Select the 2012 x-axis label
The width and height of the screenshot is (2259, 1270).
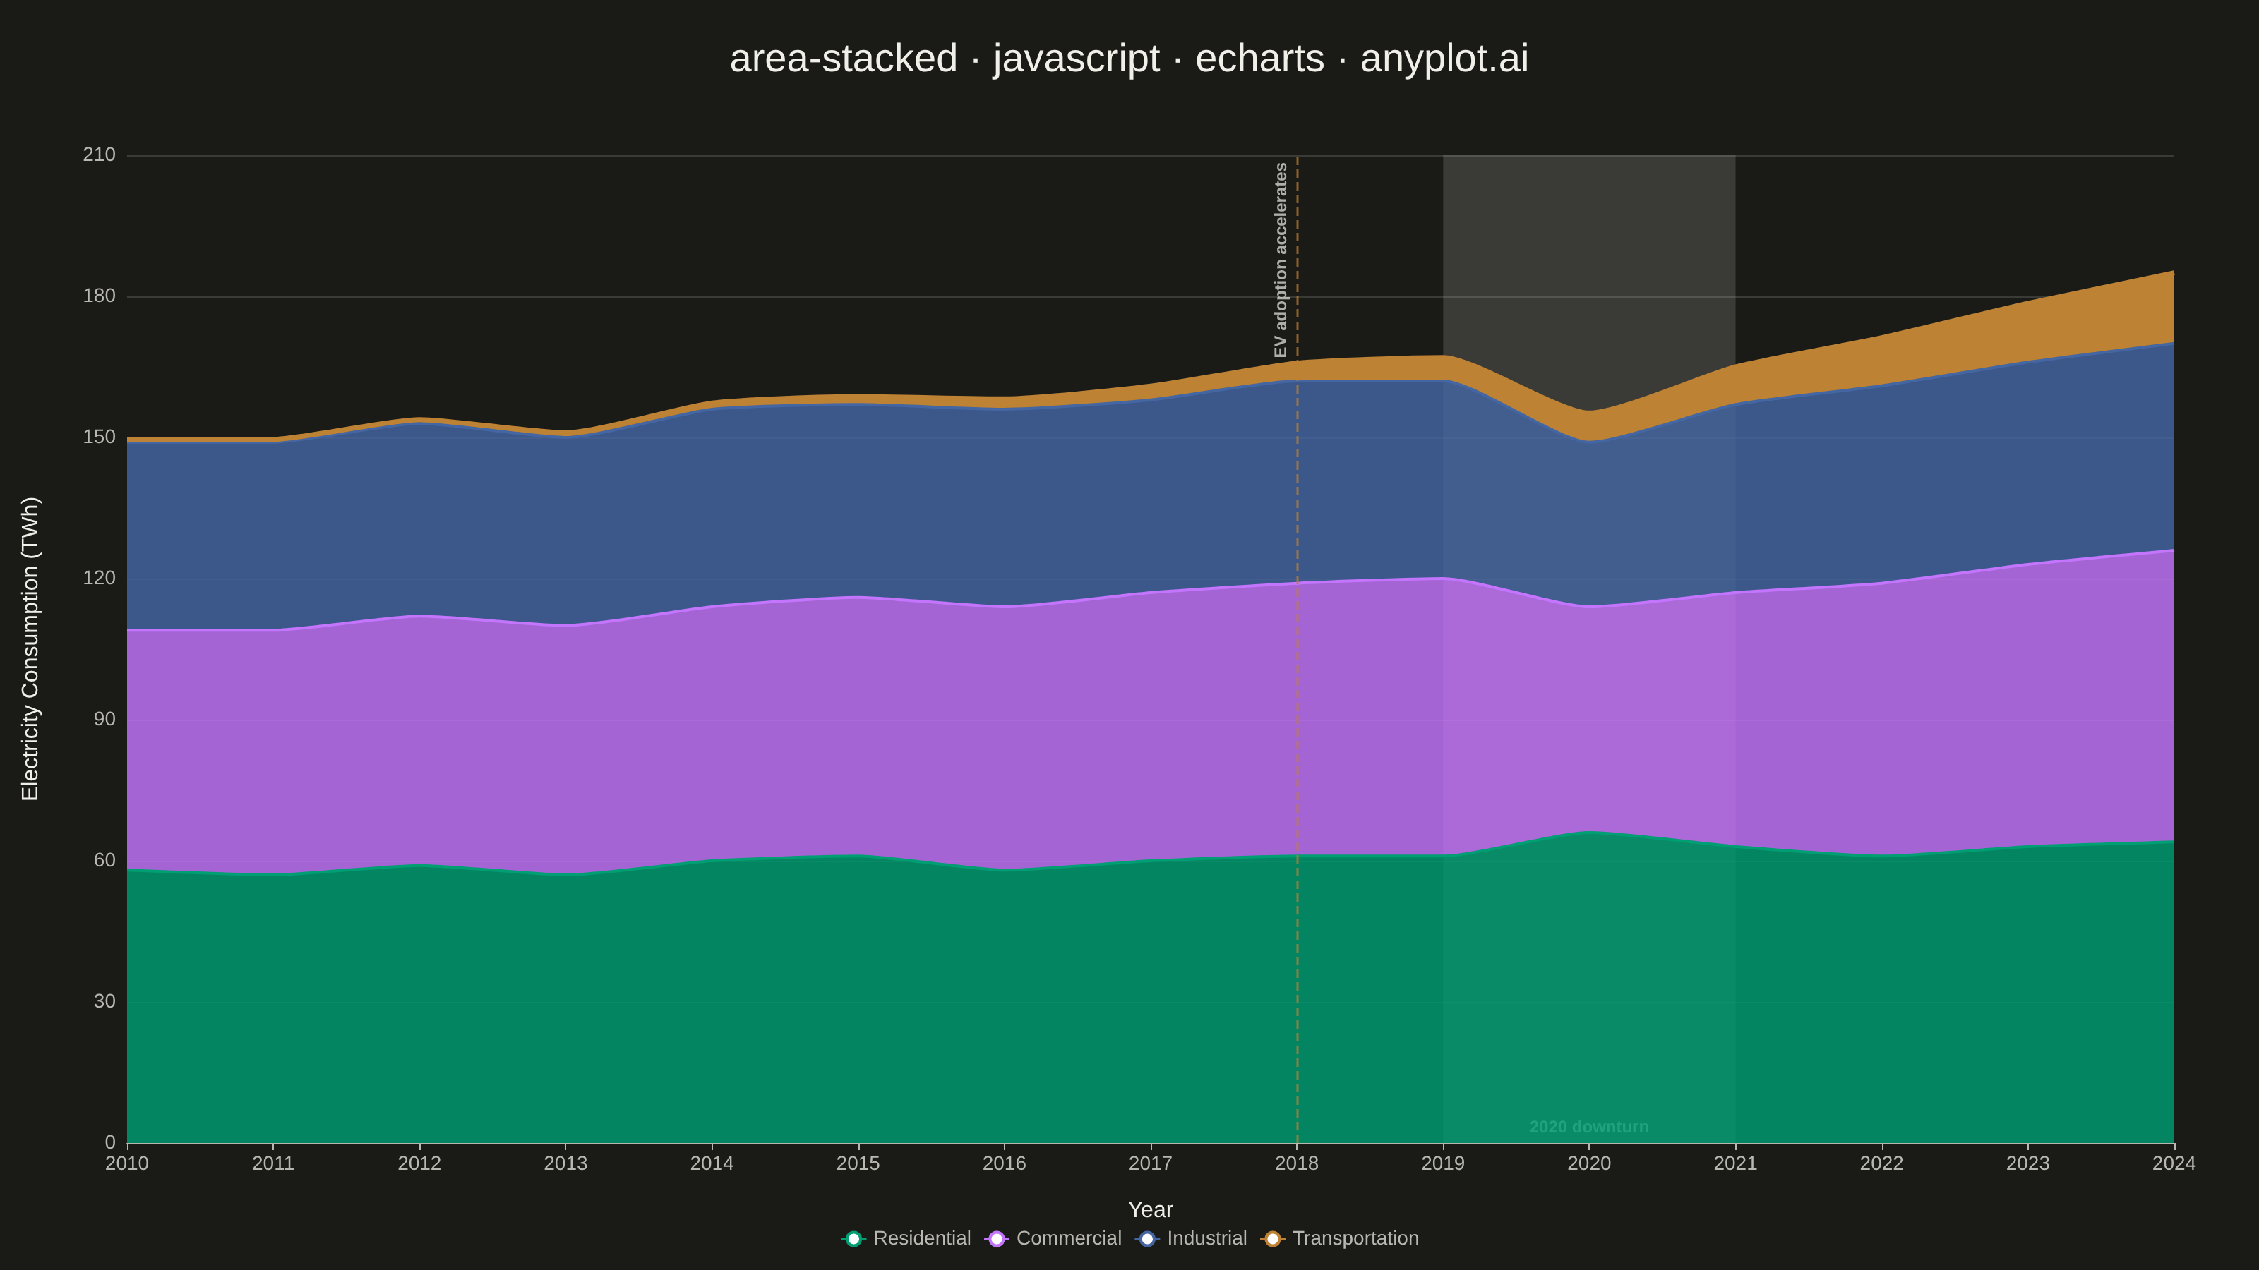(x=419, y=1164)
